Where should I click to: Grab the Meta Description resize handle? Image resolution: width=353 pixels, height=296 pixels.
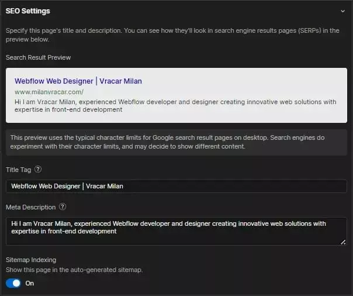coord(343,242)
